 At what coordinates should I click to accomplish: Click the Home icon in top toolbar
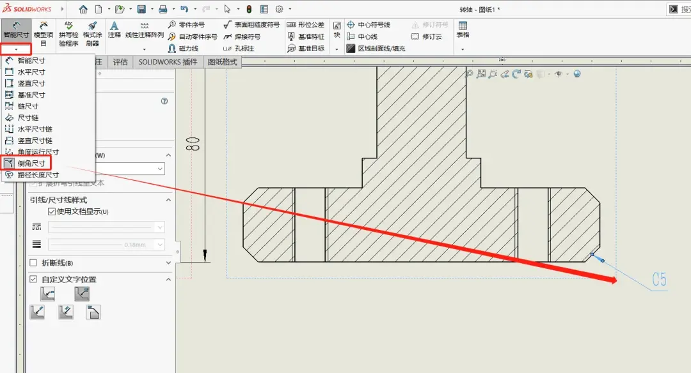[83, 9]
